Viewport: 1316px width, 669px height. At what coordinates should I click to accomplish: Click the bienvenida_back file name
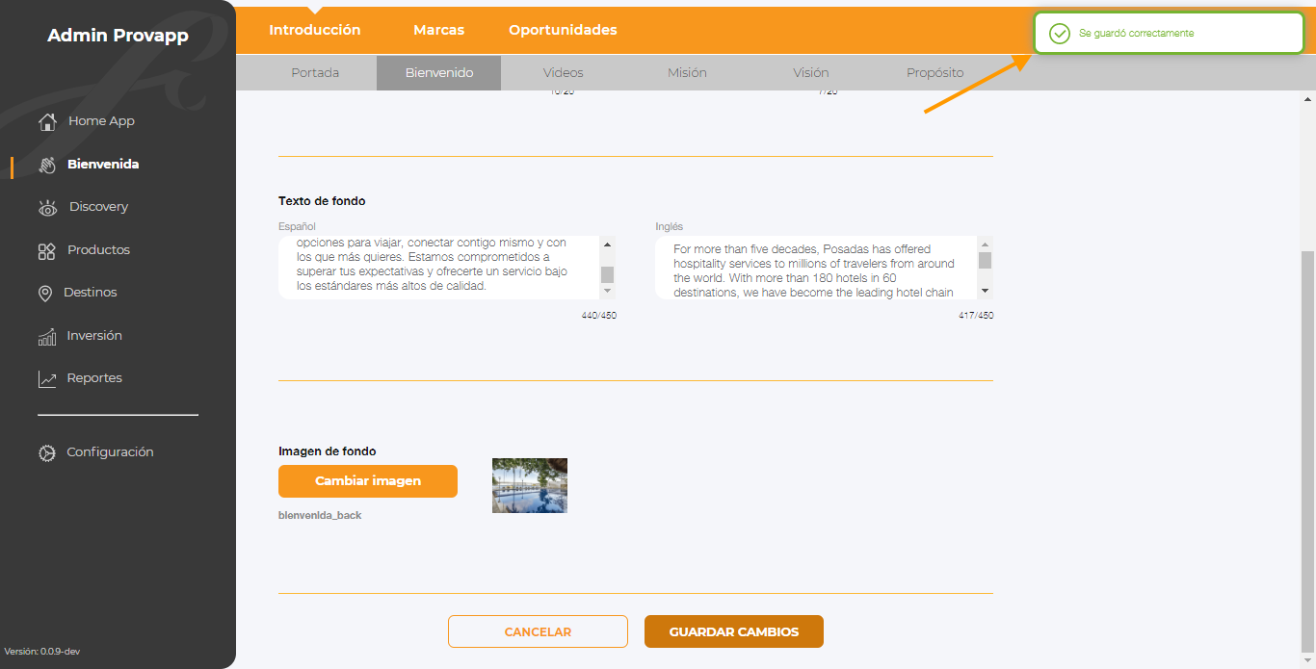pyautogui.click(x=320, y=515)
